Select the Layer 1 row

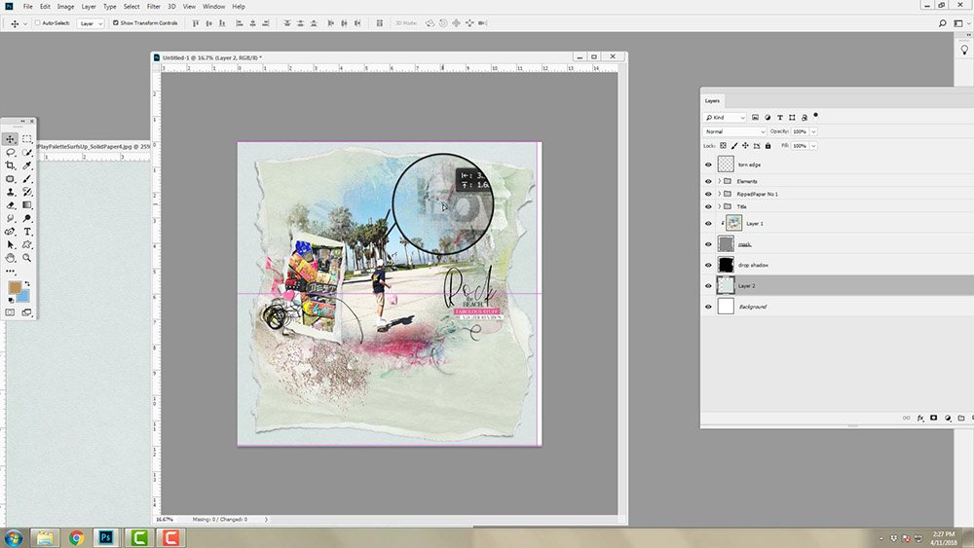point(838,224)
